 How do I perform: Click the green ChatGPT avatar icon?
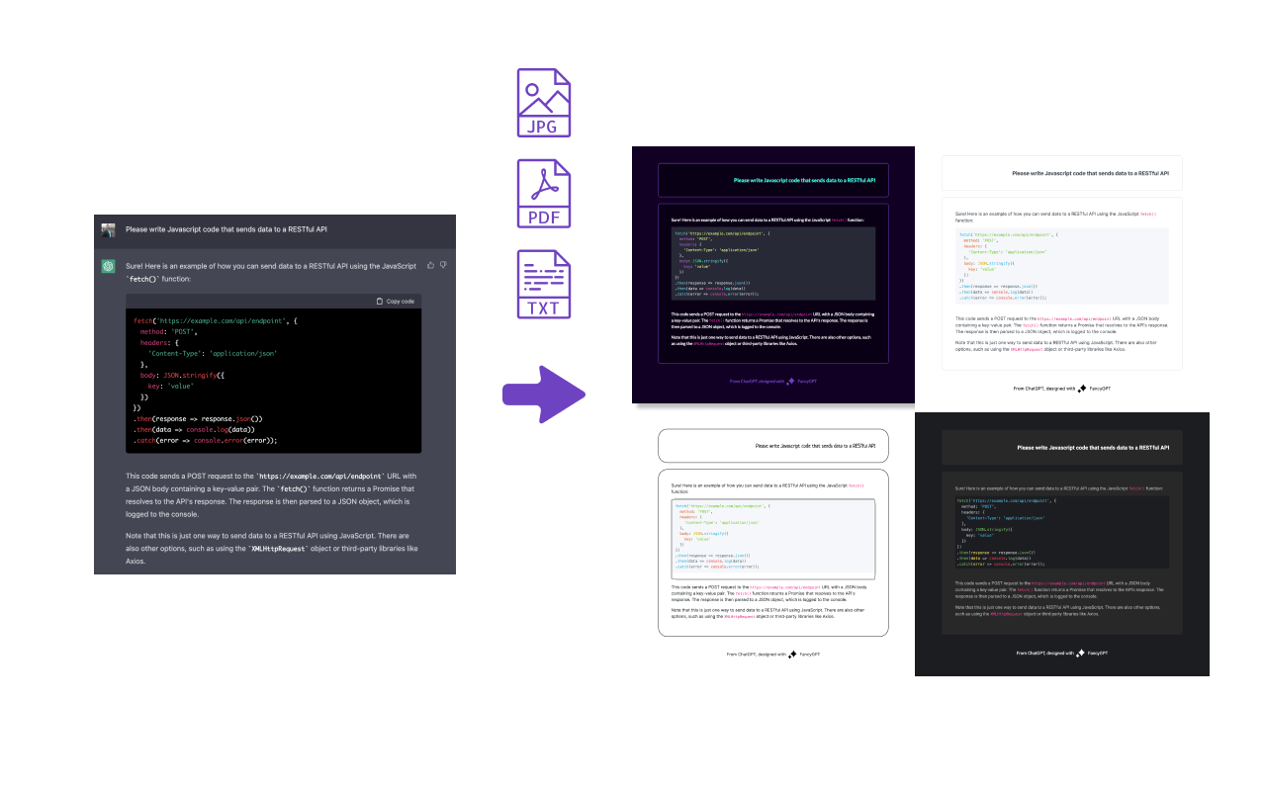coord(108,266)
